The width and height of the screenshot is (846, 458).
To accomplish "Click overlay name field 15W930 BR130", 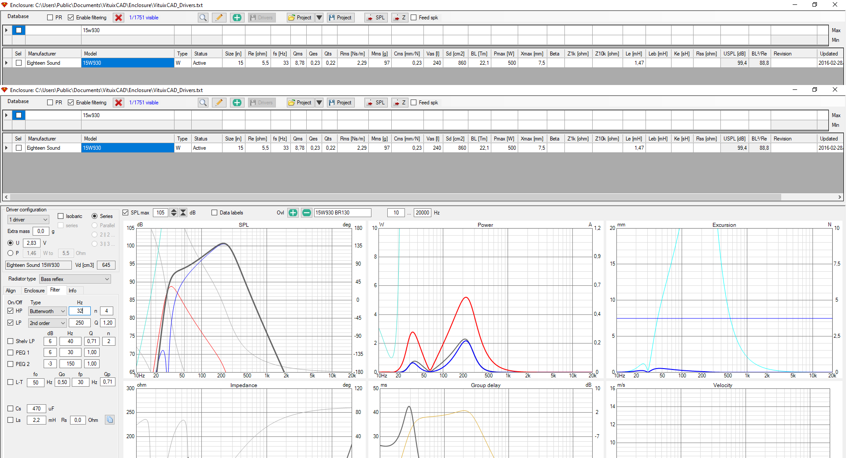I will click(x=342, y=213).
